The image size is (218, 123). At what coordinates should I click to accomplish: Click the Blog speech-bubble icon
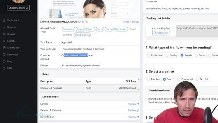point(4,61)
